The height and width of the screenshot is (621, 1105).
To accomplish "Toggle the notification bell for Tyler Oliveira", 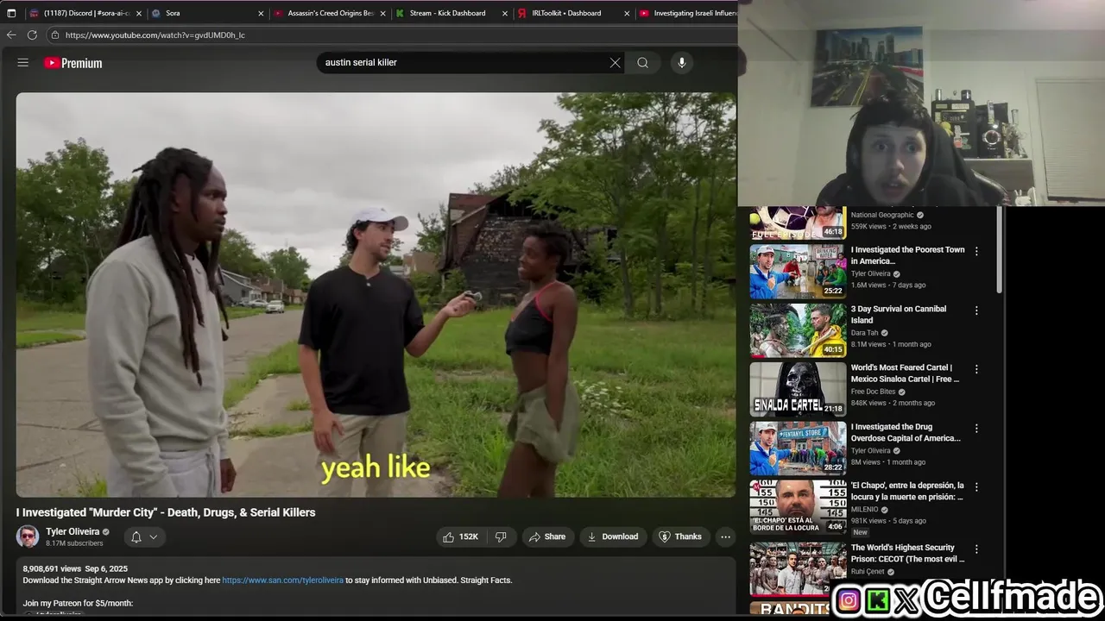I will click(x=136, y=536).
